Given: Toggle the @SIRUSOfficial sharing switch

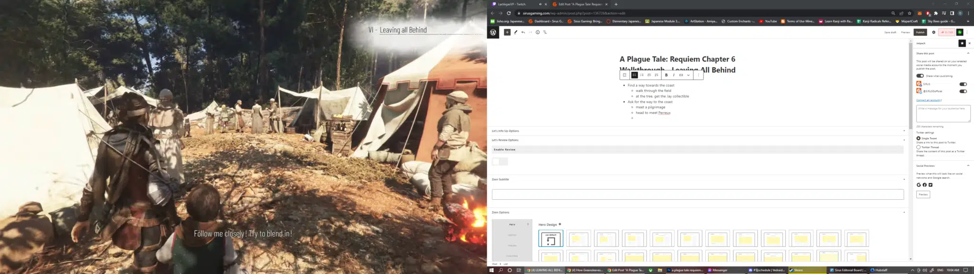Looking at the screenshot, I should pos(963,91).
